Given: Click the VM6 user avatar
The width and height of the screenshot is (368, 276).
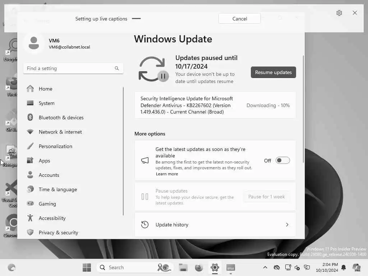Looking at the screenshot, I should [34, 43].
